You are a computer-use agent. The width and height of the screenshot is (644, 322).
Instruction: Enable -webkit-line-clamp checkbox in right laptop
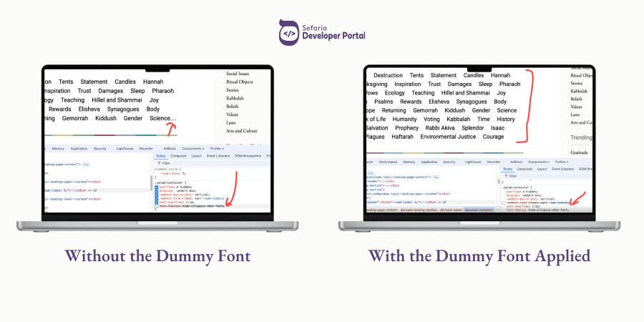(504, 203)
